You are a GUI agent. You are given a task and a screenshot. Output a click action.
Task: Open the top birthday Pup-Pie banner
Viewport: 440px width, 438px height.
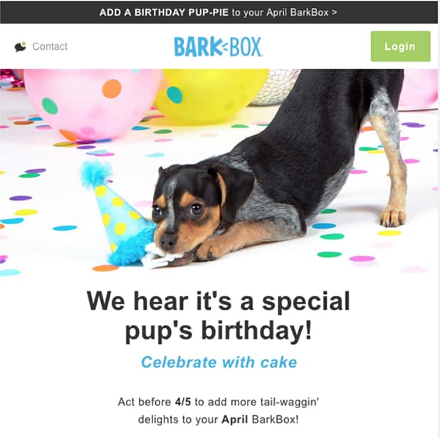(219, 12)
